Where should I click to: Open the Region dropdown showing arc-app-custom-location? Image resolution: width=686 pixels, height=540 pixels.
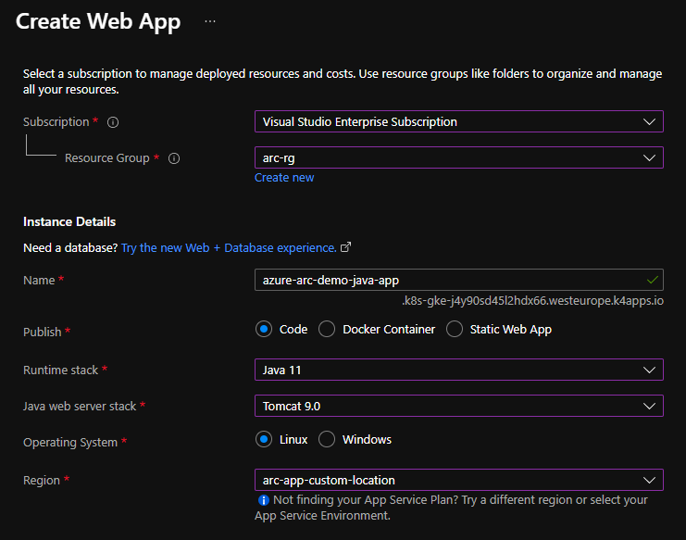tap(459, 480)
